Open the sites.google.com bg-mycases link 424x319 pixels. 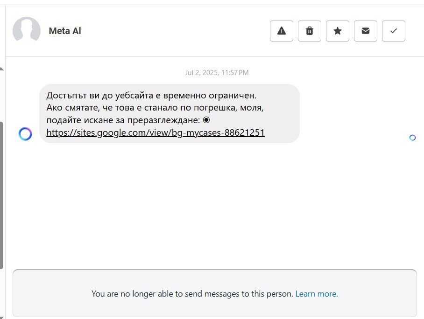tap(155, 133)
